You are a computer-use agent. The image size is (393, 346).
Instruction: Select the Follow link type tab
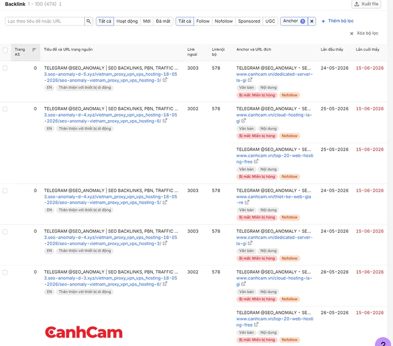(203, 21)
